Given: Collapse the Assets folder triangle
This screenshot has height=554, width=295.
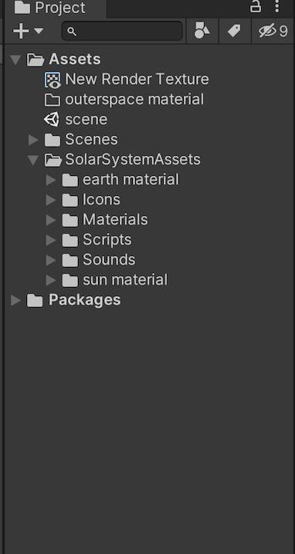Looking at the screenshot, I should click(x=15, y=59).
